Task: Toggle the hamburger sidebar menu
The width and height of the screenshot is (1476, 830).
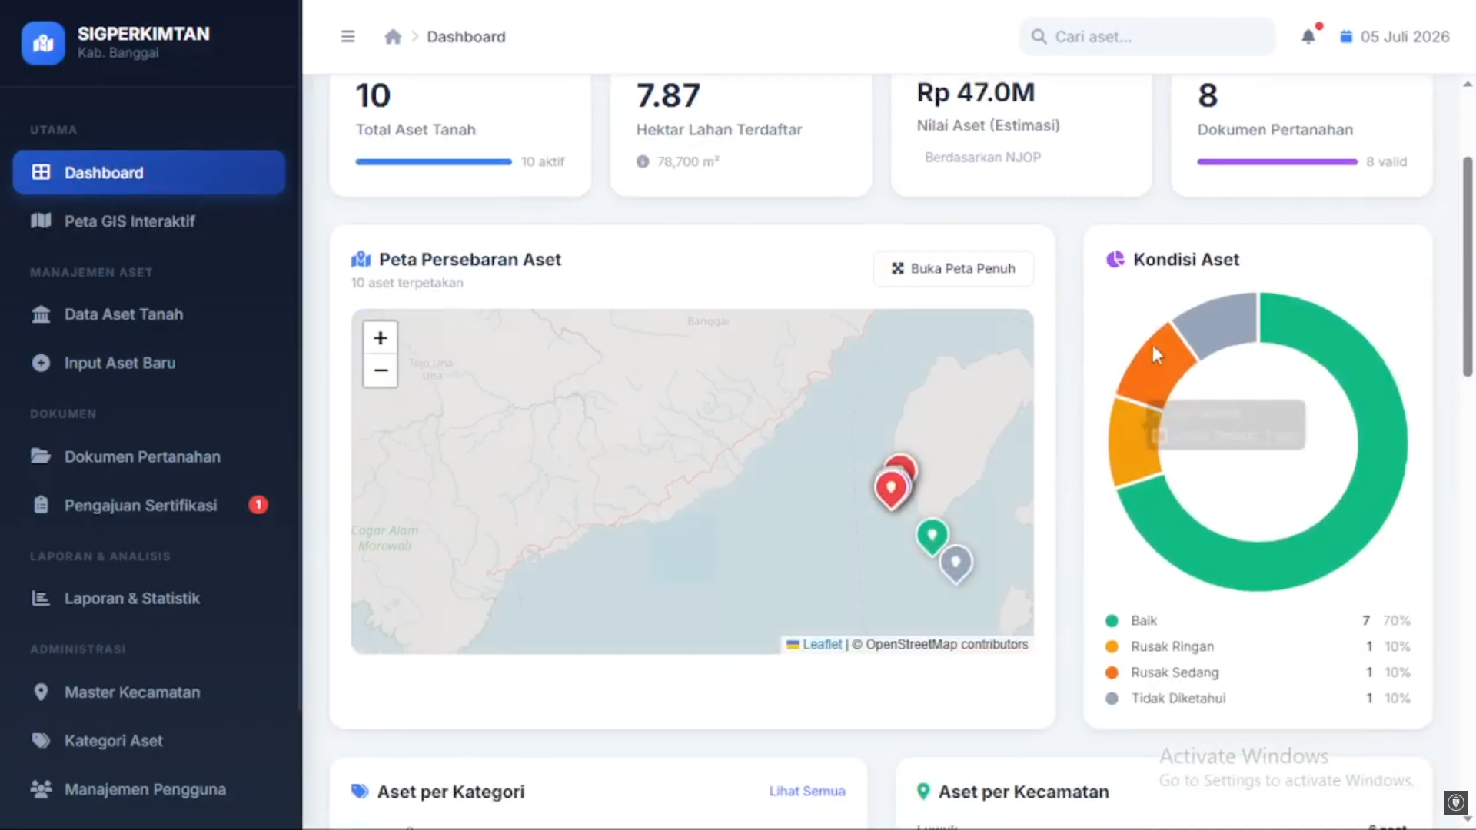Action: point(347,36)
